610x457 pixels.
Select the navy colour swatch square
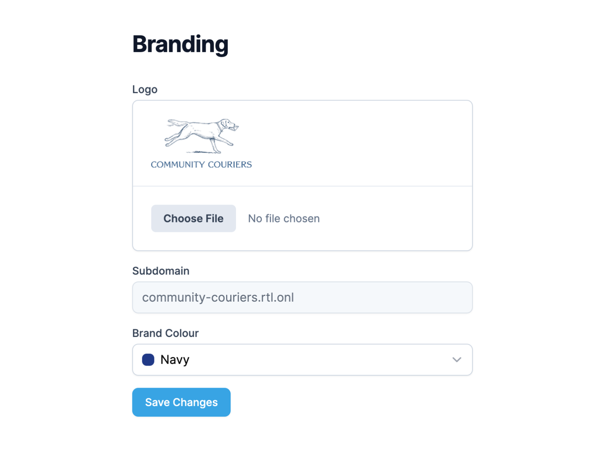click(148, 360)
